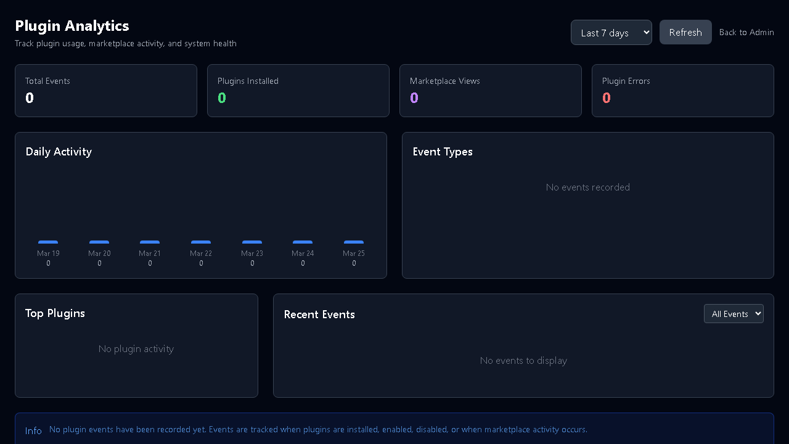Click the Marketplace Views counter
The width and height of the screenshot is (789, 444).
414,97
